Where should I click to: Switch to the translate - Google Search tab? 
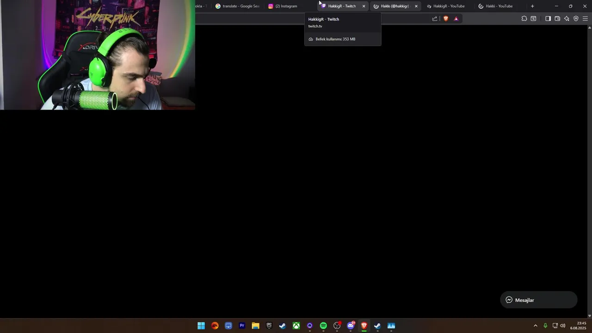pyautogui.click(x=237, y=6)
